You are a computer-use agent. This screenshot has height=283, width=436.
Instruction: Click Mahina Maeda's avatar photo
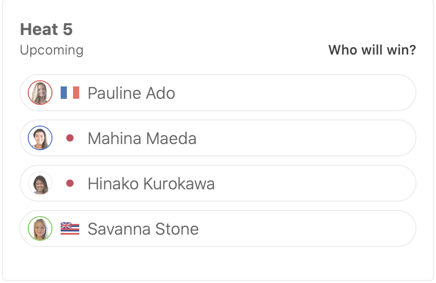point(40,138)
